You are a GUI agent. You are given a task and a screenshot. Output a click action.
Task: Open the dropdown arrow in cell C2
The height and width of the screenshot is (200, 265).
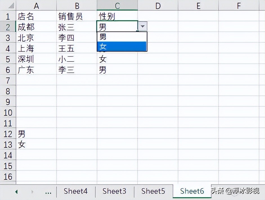[143, 26]
